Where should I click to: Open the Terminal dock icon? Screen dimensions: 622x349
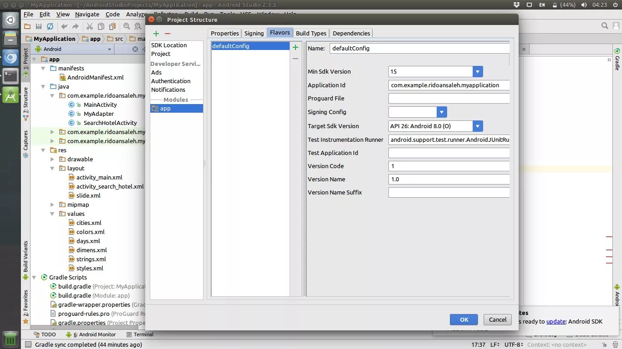[10, 76]
